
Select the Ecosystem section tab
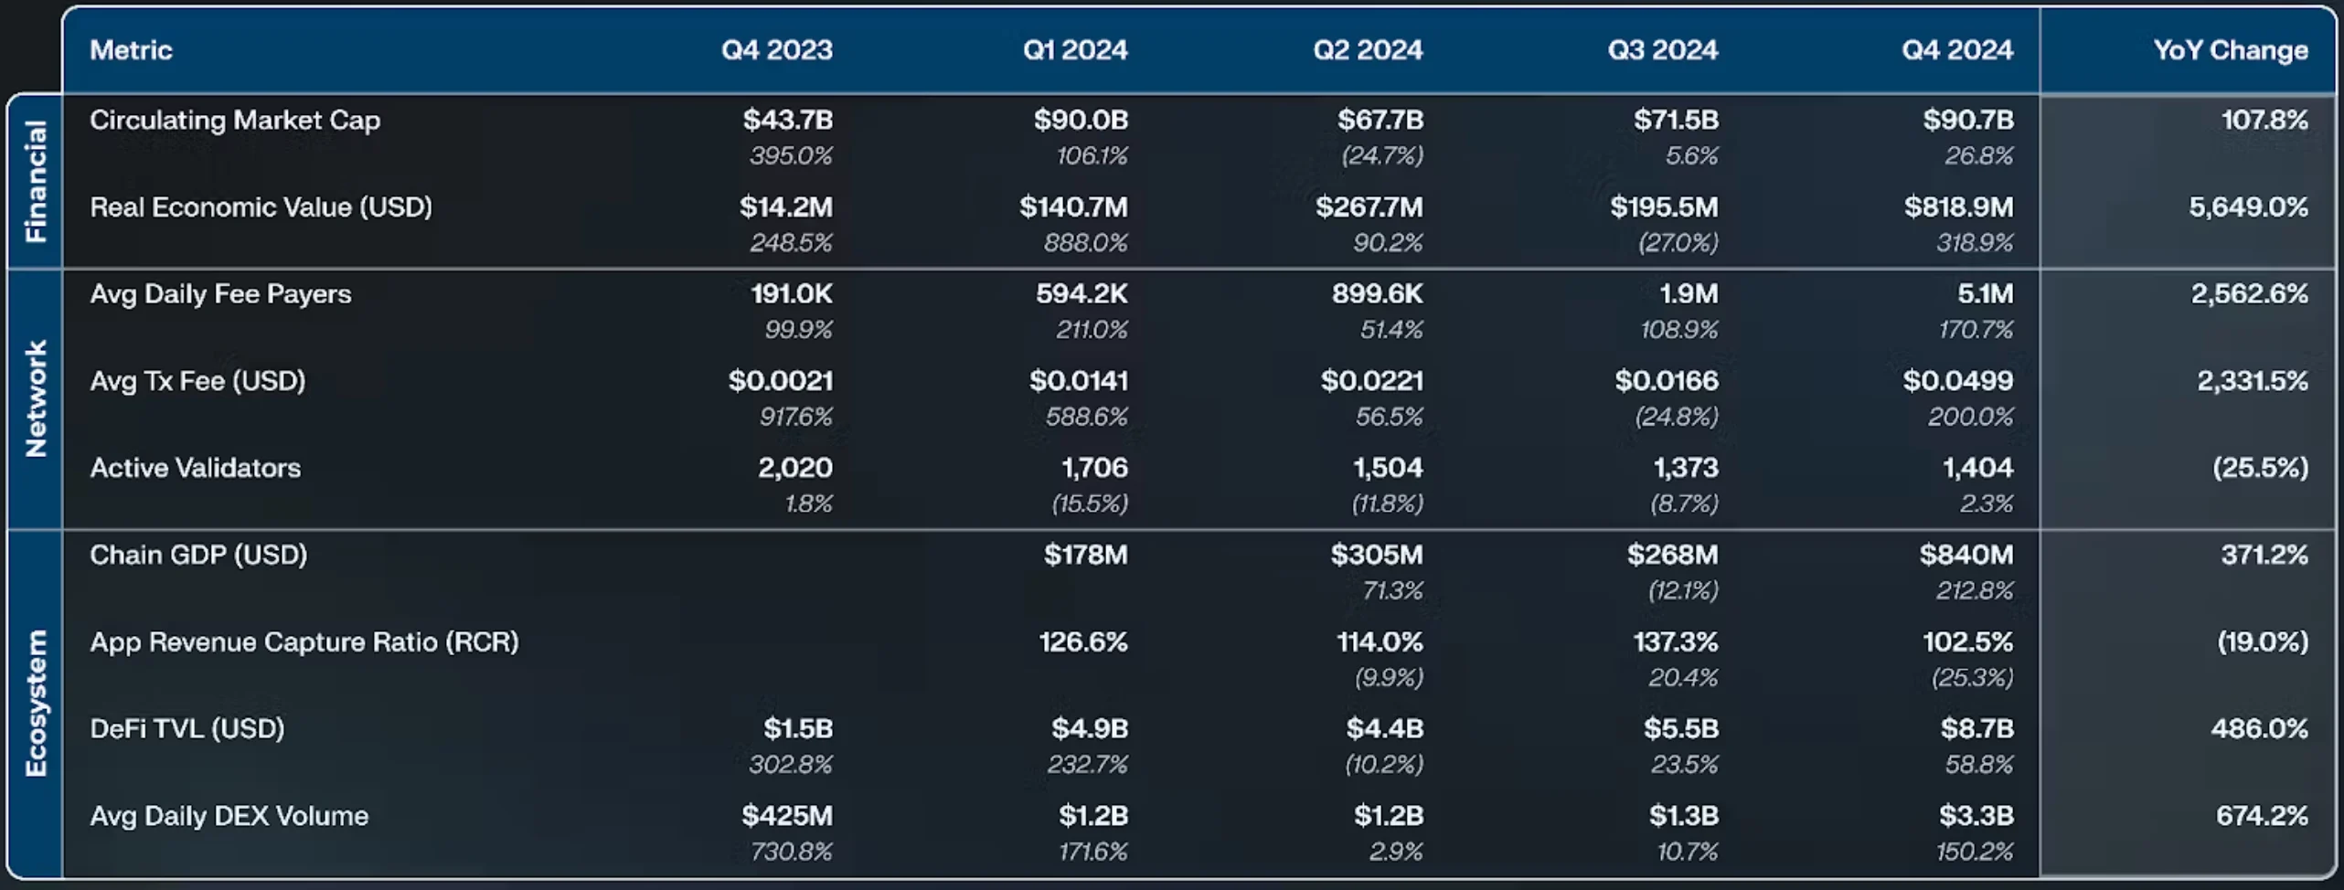(x=35, y=703)
